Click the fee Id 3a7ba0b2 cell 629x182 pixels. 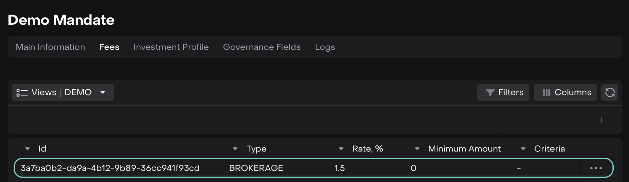pyautogui.click(x=110, y=168)
